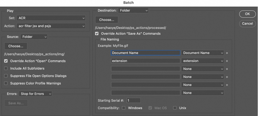Open the Action dropdown for acr filter
This screenshot has width=258, height=116.
51,26
